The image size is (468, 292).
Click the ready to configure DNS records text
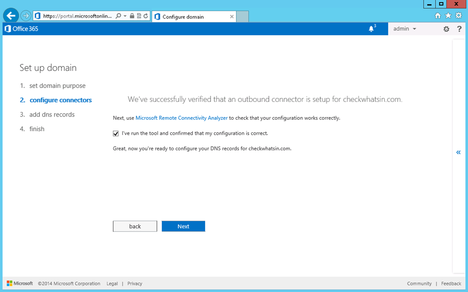click(202, 149)
